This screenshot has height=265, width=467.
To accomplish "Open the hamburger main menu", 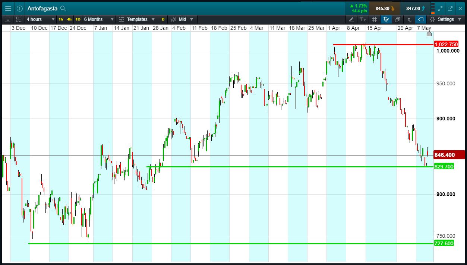I will [x=8, y=8].
